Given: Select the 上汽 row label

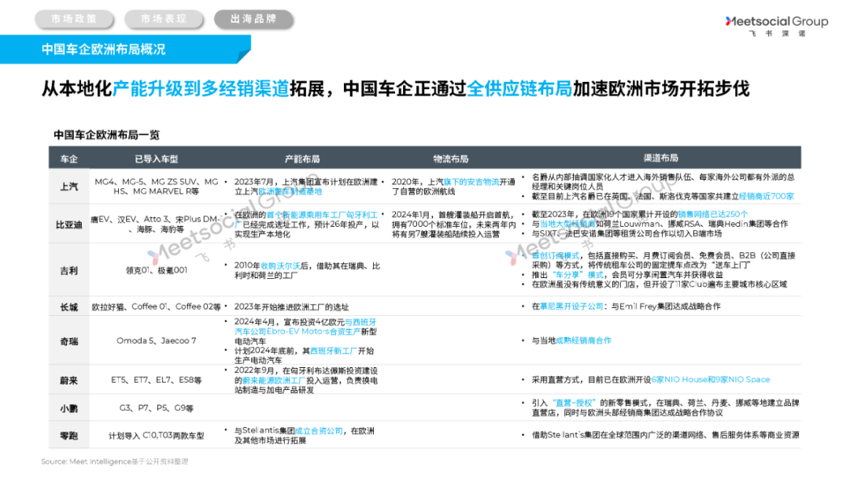Looking at the screenshot, I should point(68,187).
